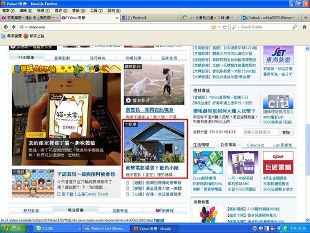Select the 活動特區 bottom tab
The width and height of the screenshot is (310, 233).
[x=120, y=211]
